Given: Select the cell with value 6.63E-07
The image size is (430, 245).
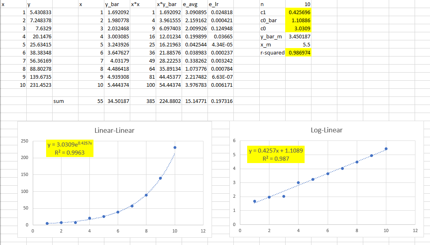Looking at the screenshot, I should [x=221, y=77].
